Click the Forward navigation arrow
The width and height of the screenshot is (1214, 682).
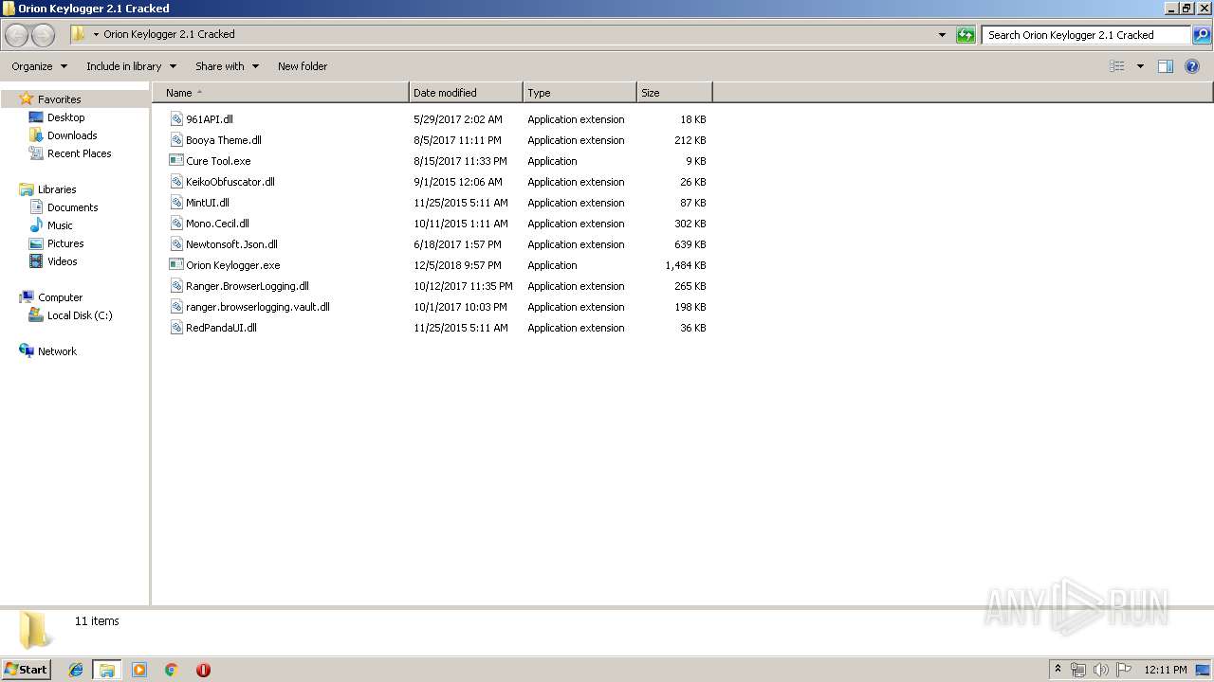pos(43,35)
